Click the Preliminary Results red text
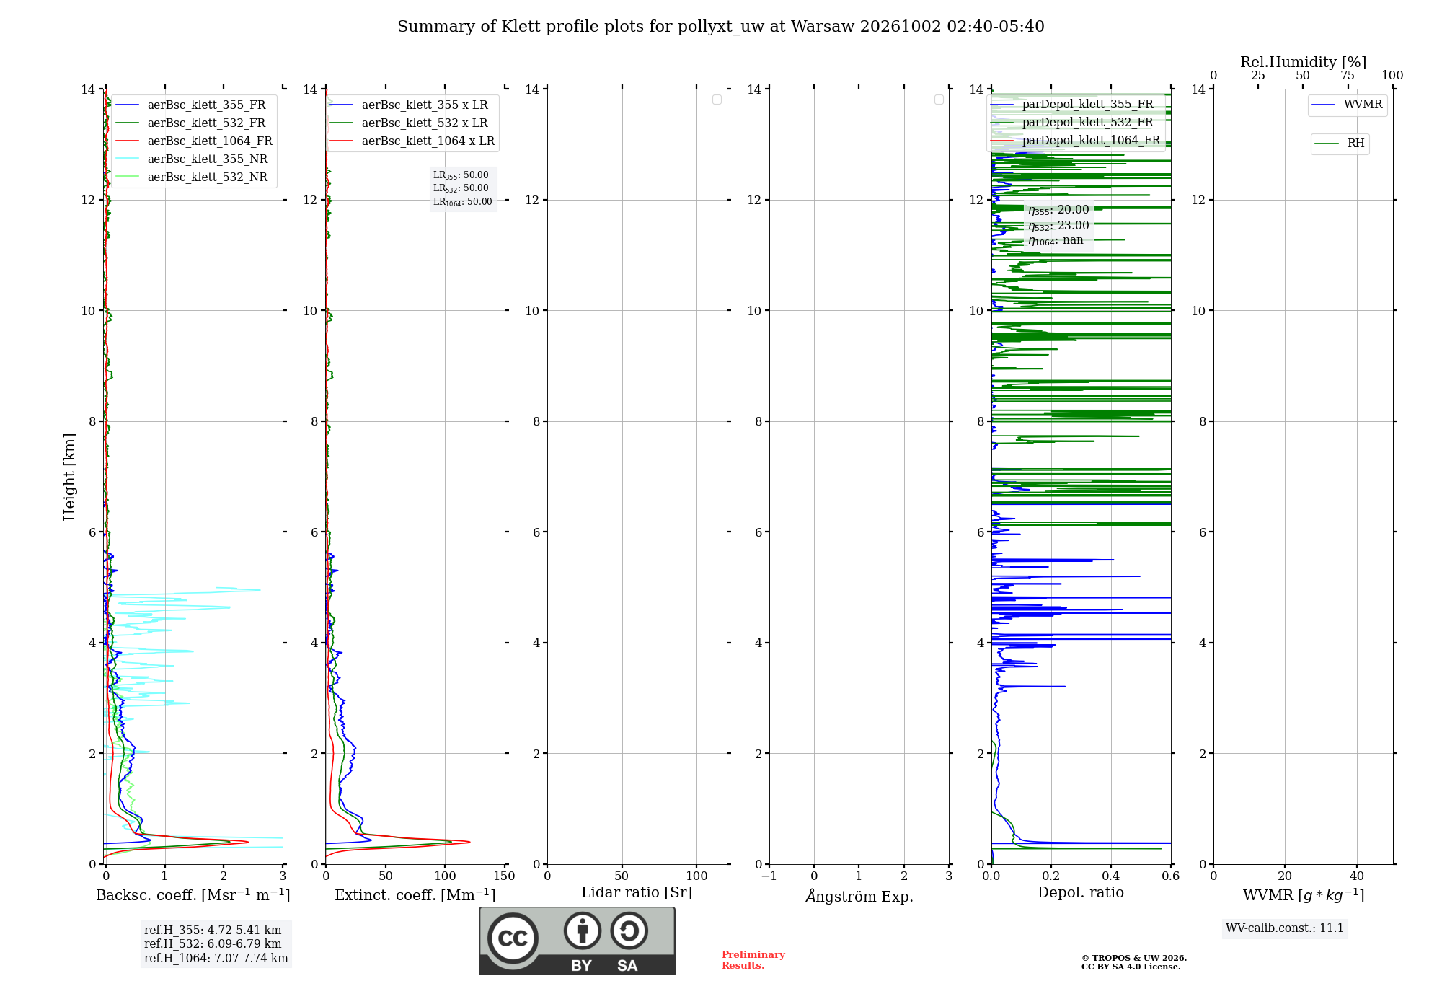 pyautogui.click(x=753, y=960)
